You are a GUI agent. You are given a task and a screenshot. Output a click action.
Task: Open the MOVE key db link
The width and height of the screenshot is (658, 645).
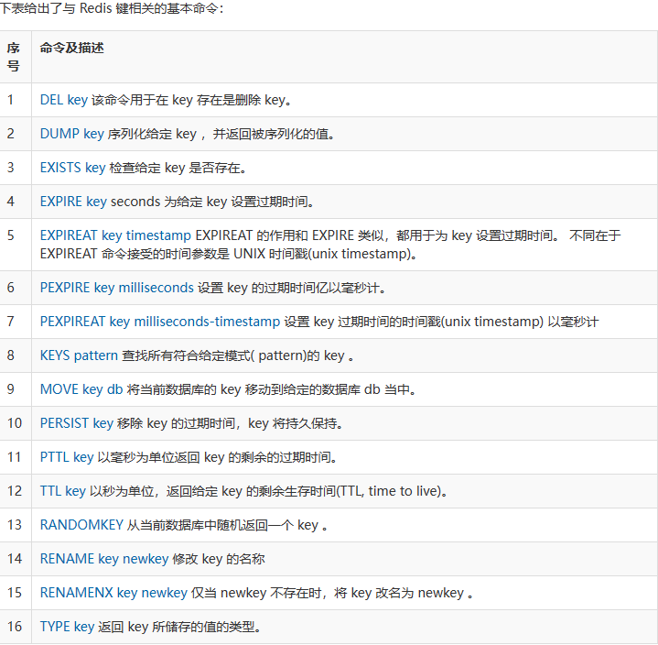pos(81,389)
